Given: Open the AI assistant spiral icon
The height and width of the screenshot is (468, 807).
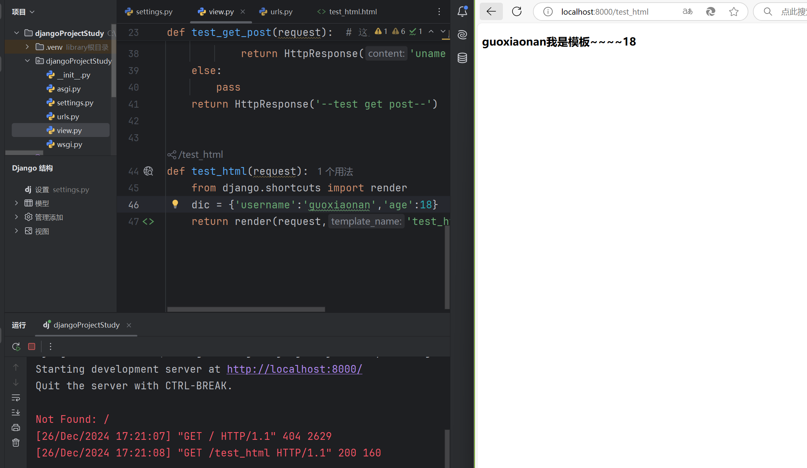Looking at the screenshot, I should pos(462,35).
